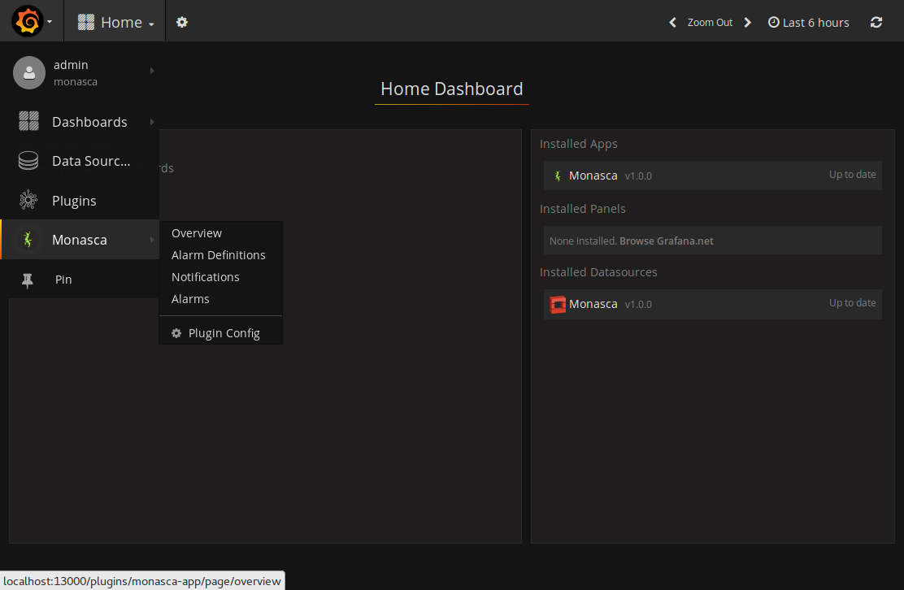Click the pin icon in sidebar
The image size is (904, 590).
coord(27,280)
